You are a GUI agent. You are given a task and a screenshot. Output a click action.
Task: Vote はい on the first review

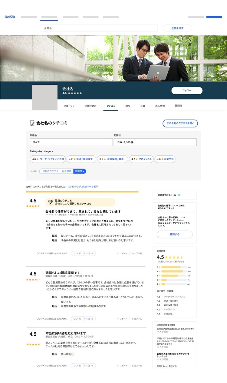click(77, 253)
